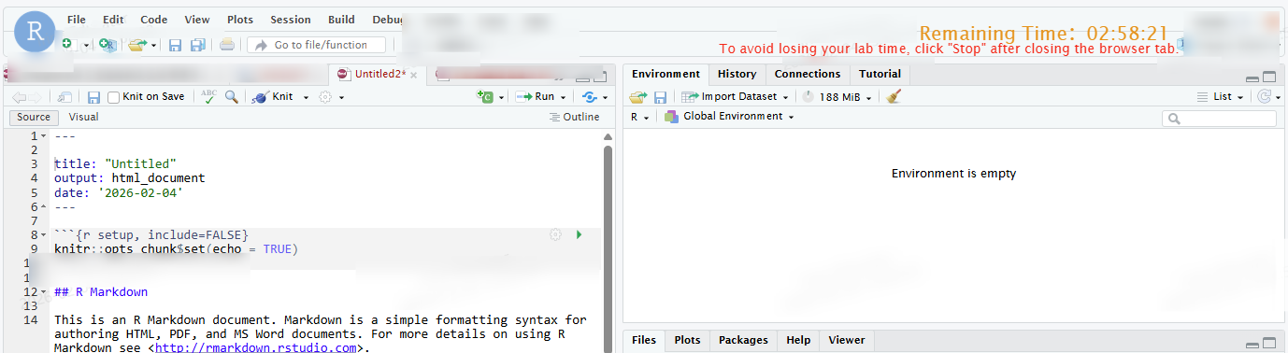Open Find/Replace with magnifier icon
Viewport: 1288px width, 353px height.
(231, 97)
